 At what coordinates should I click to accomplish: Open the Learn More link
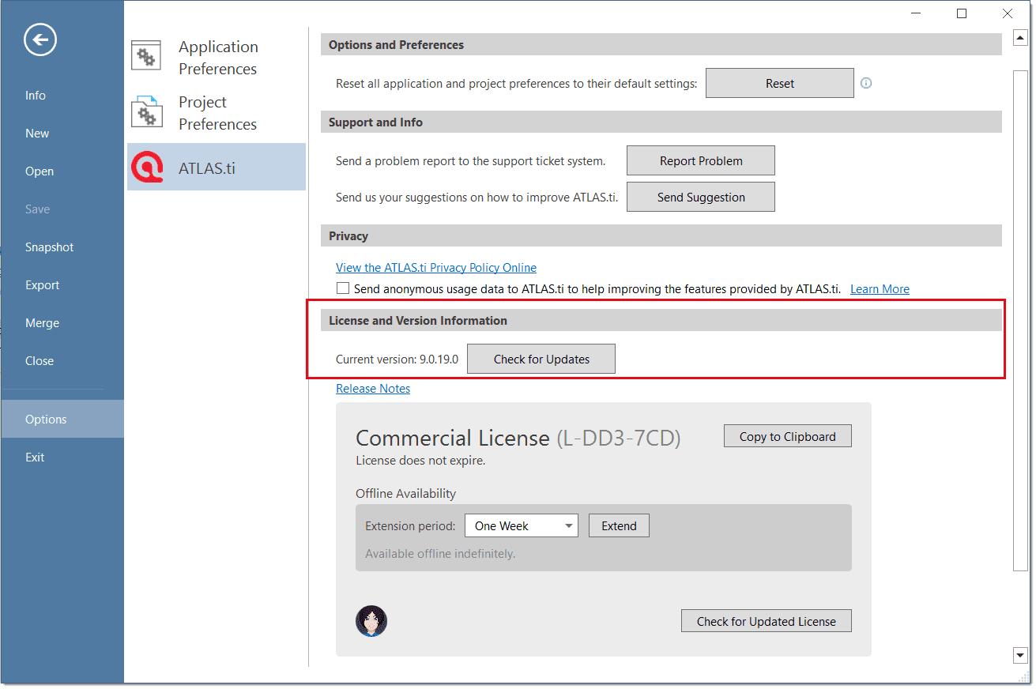880,288
